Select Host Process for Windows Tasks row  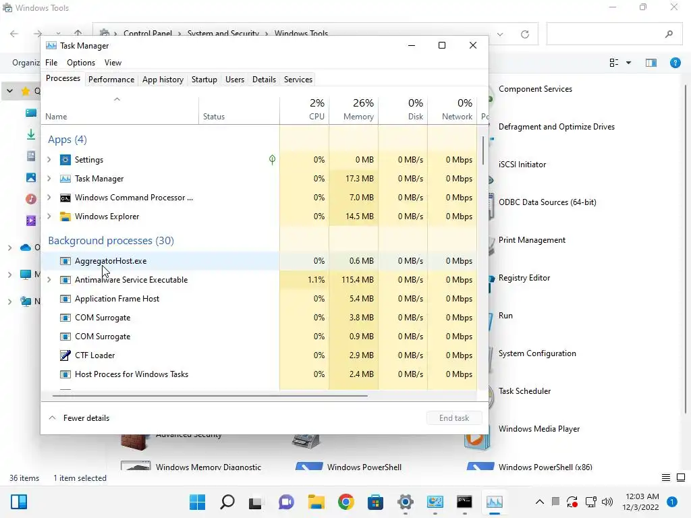click(x=259, y=374)
